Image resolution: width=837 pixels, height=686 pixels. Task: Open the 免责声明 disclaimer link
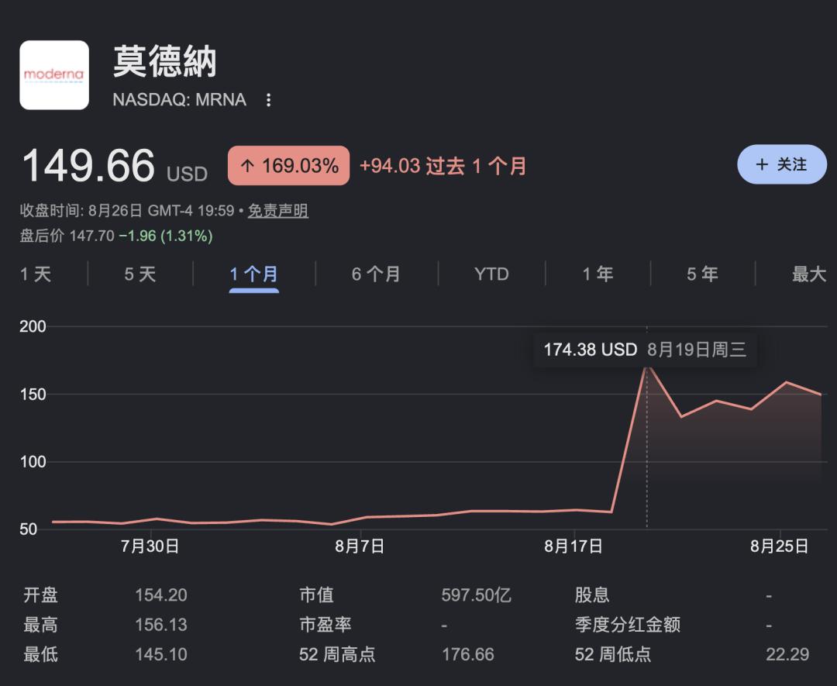click(x=277, y=210)
